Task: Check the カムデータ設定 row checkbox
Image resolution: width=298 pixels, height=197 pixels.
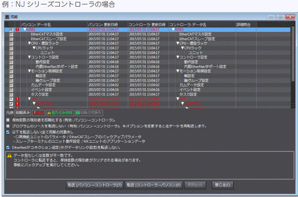Action: pos(11,85)
